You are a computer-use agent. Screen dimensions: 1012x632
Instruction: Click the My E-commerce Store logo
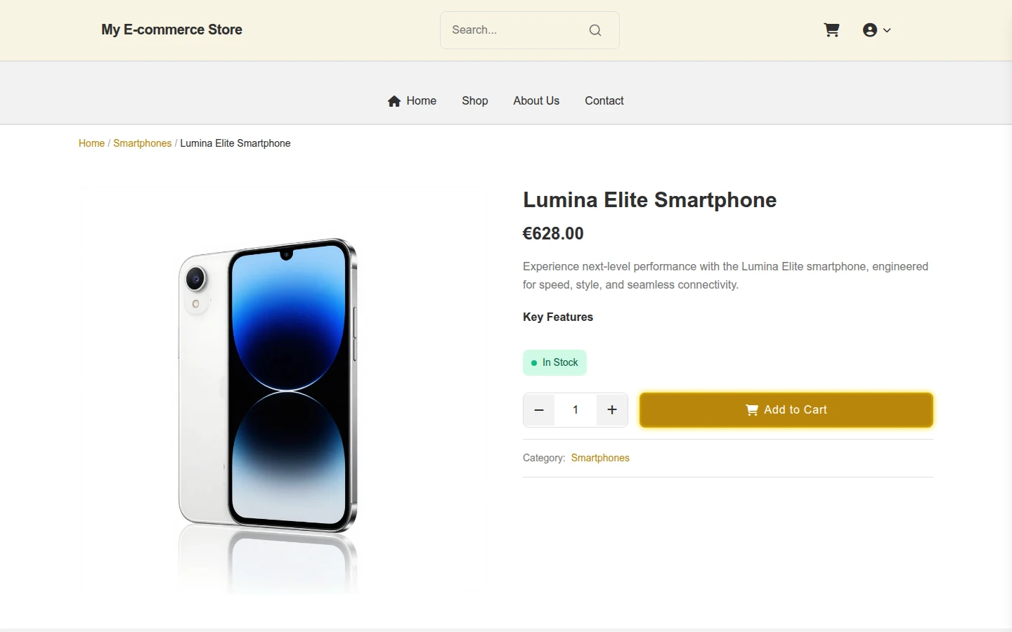[x=171, y=29]
